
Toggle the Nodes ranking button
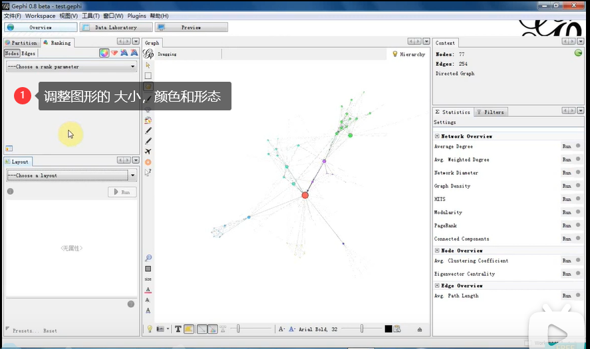(12, 53)
